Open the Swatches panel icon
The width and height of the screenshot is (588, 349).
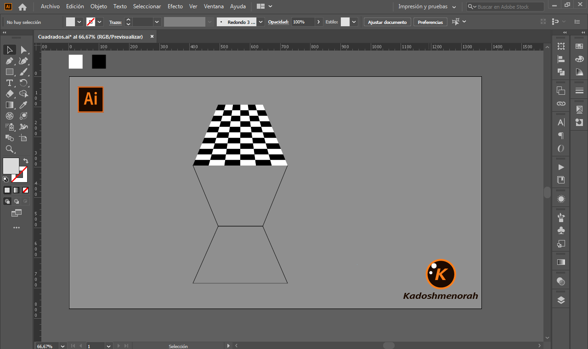click(579, 46)
